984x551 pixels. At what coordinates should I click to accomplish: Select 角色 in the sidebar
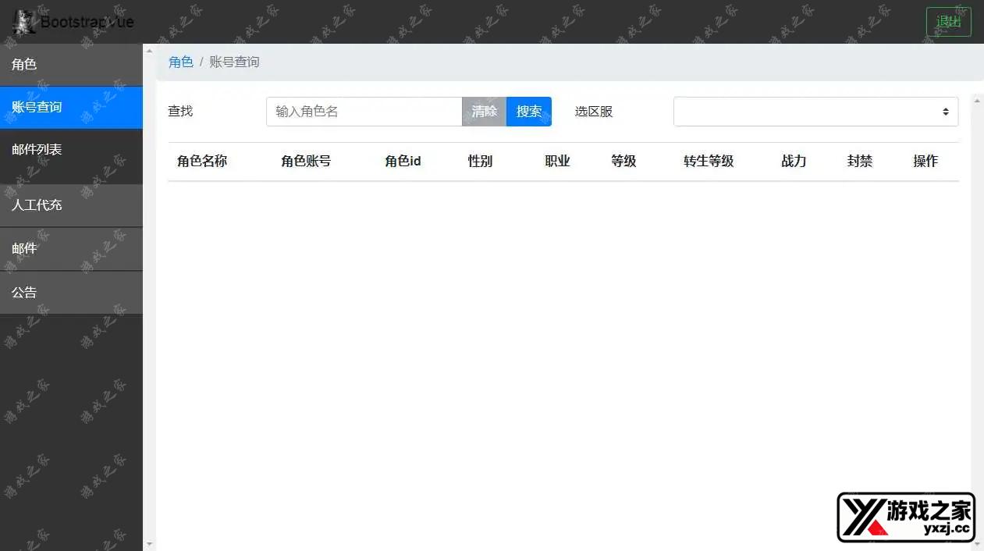(x=71, y=64)
